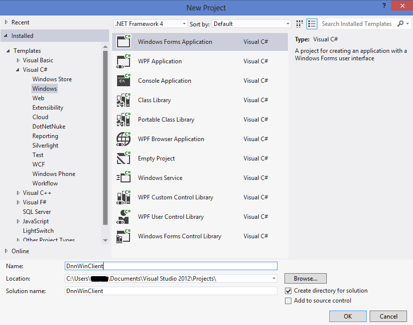This screenshot has height=325, width=413.
Task: Expand the Visual F# node
Action: (x=18, y=202)
